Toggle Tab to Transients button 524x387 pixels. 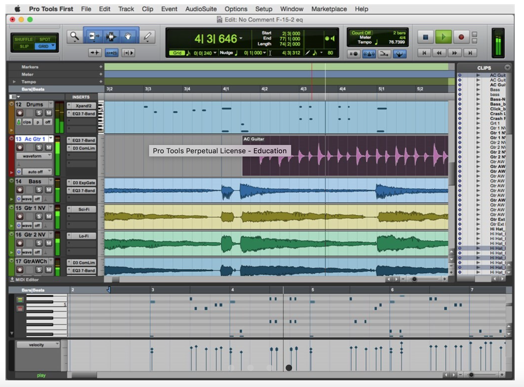coord(95,53)
